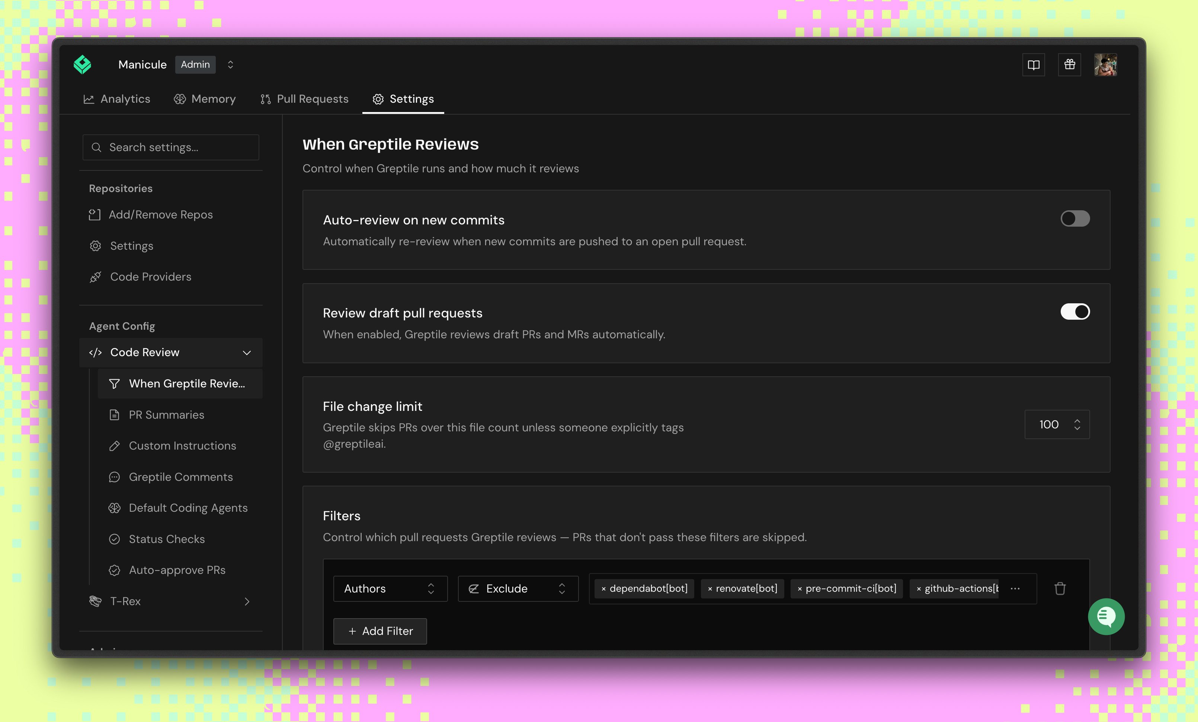Image resolution: width=1198 pixels, height=722 pixels.
Task: Remove the renovate[bot] author tag
Action: (710, 589)
